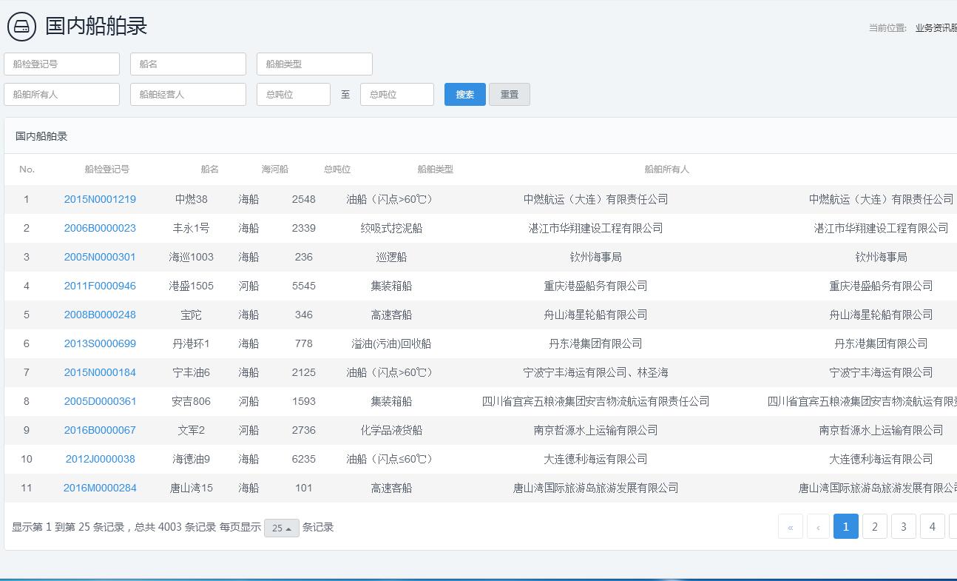Click the 船名 input field

tap(188, 64)
